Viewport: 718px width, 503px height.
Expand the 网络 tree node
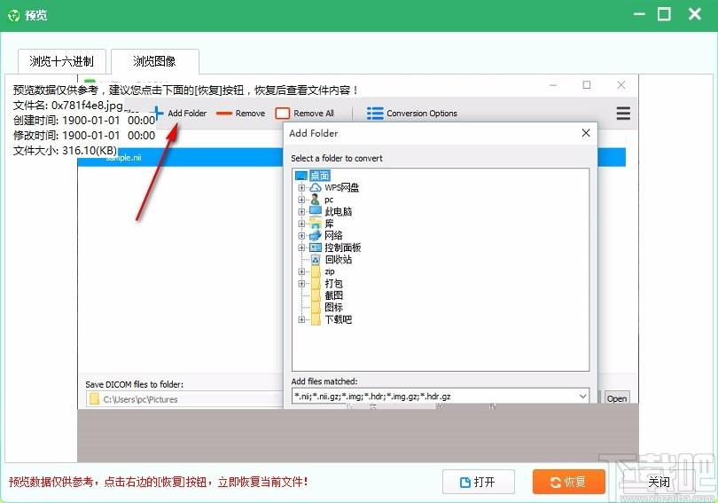point(301,235)
